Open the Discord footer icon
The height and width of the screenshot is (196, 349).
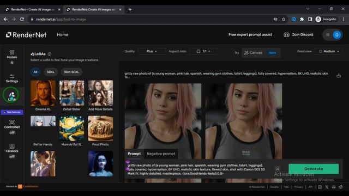pyautogui.click(x=334, y=187)
